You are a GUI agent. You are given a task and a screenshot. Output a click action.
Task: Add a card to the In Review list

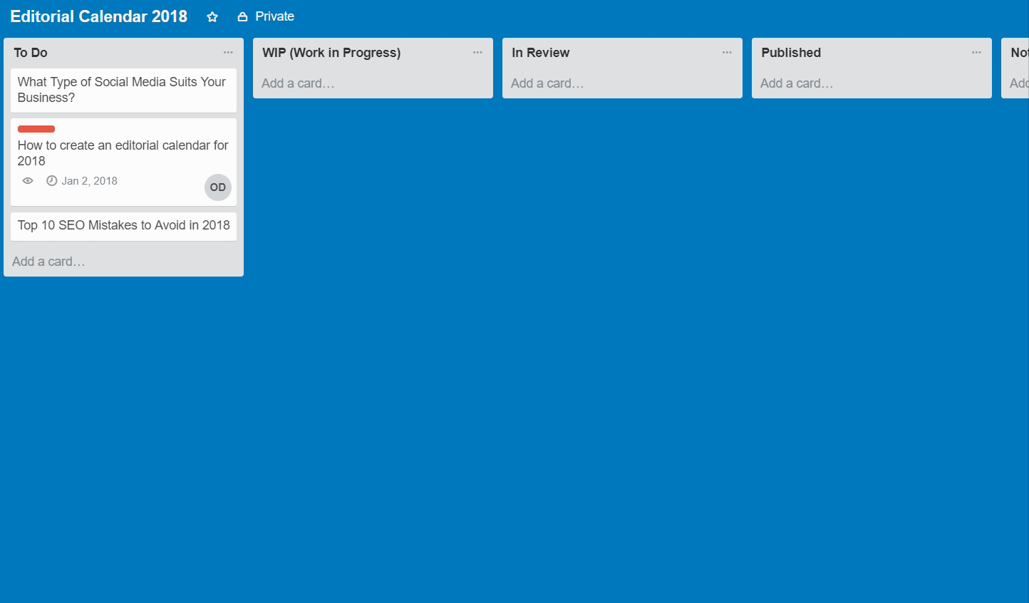(547, 83)
